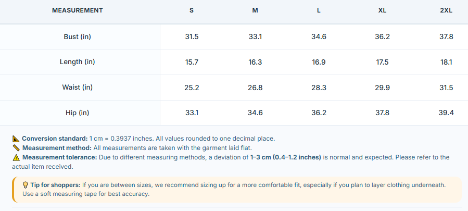Screen dimensions: 468x211
Task: Click the Waist value 28.3 for size L
Action: [319, 88]
